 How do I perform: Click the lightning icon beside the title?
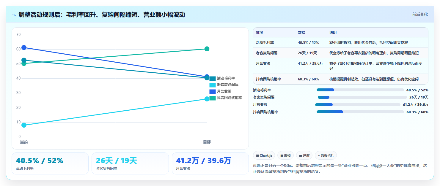tap(14, 15)
